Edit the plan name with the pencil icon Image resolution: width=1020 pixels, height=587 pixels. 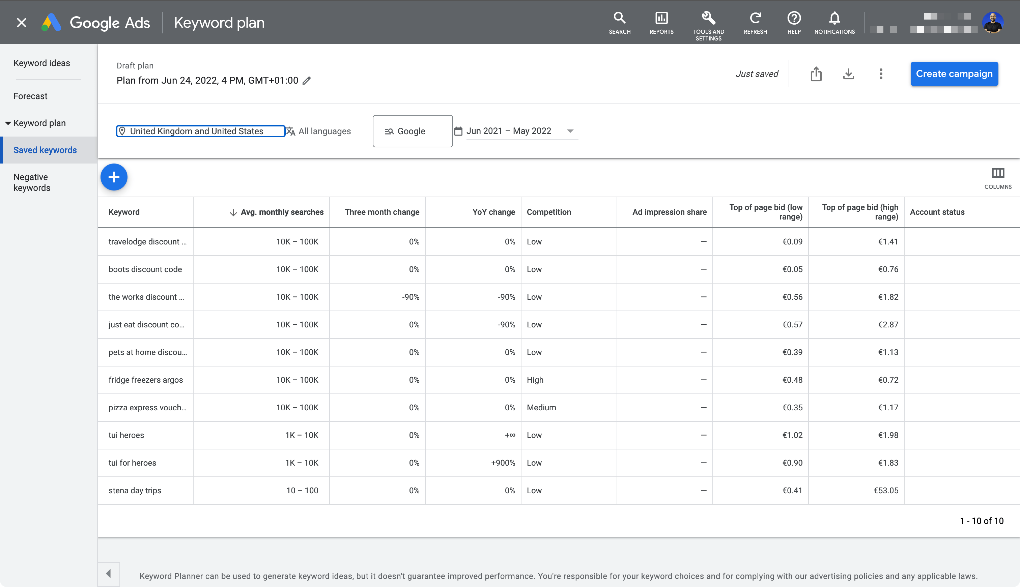click(x=307, y=81)
